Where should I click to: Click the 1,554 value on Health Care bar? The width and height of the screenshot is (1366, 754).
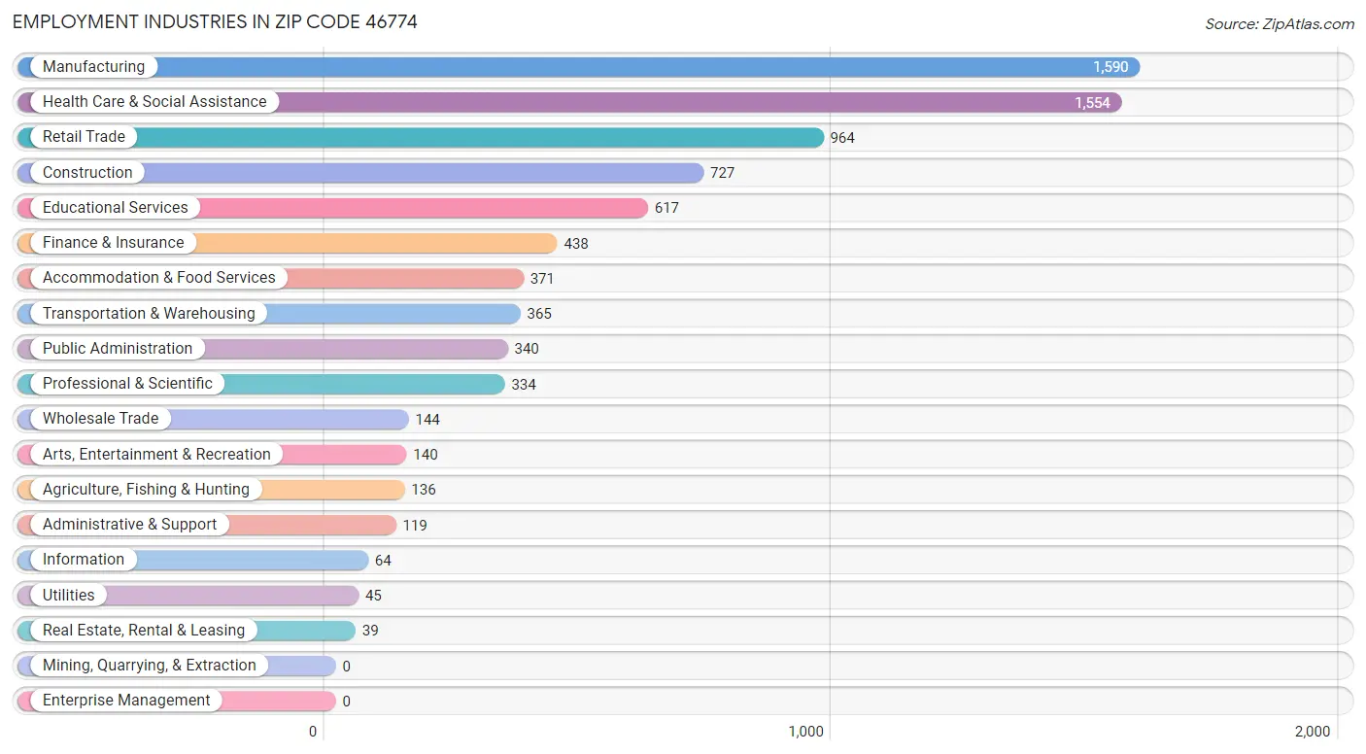[1092, 103]
